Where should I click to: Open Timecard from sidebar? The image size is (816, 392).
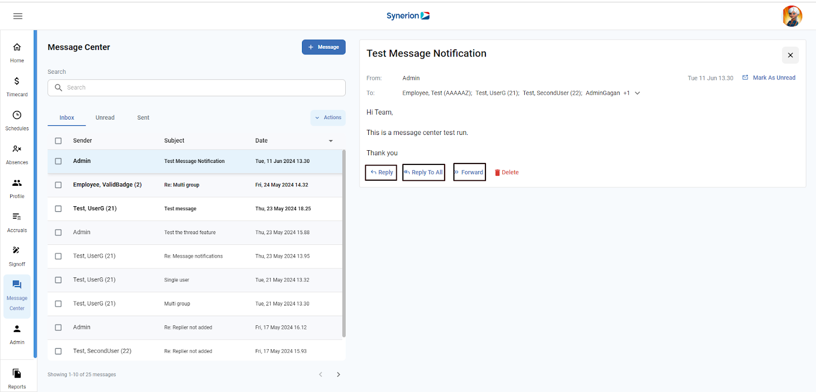click(x=17, y=87)
